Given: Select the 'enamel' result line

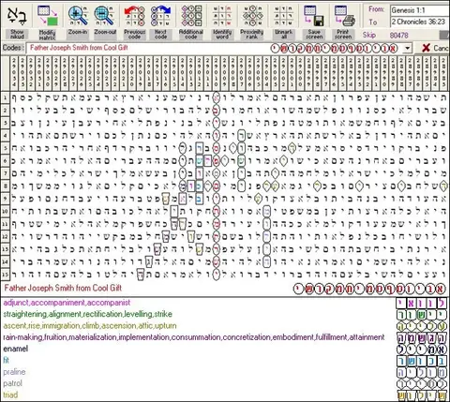Looking at the screenshot, I should [16, 349].
